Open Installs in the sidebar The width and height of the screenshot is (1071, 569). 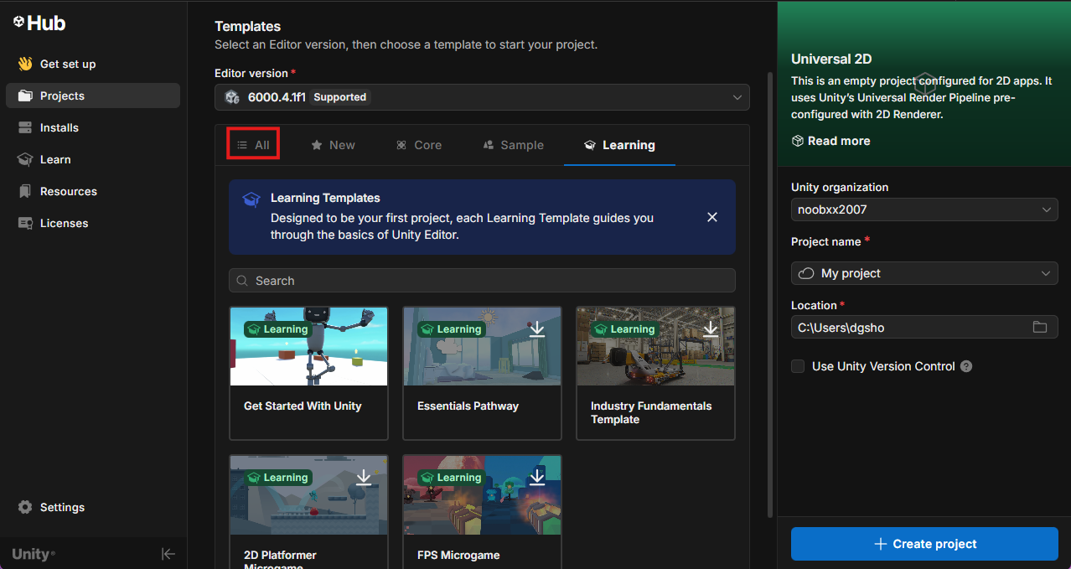[59, 127]
